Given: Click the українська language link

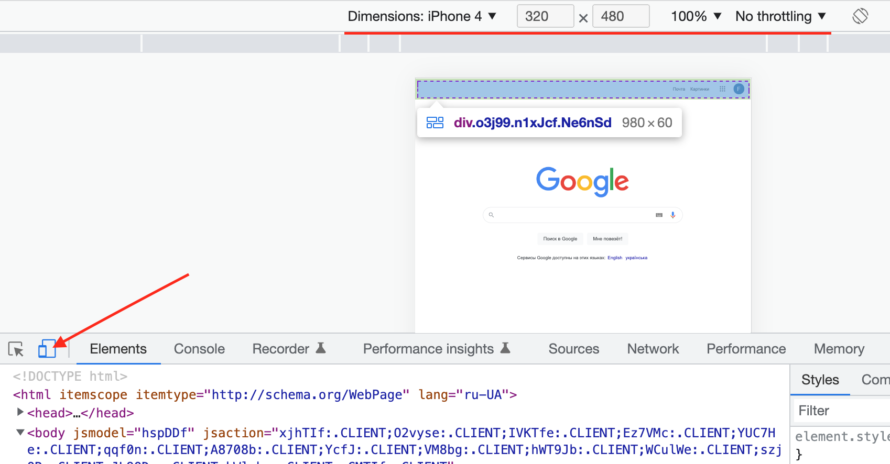Looking at the screenshot, I should pyautogui.click(x=636, y=258).
